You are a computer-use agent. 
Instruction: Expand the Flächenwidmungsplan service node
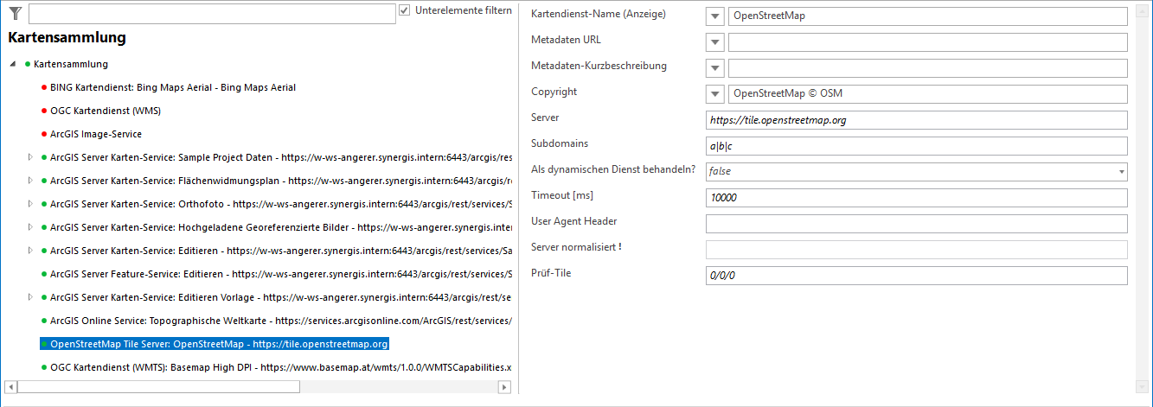pos(30,181)
